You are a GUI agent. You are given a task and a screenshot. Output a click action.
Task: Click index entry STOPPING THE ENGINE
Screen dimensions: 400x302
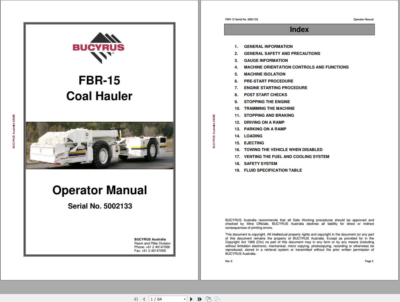coord(267,102)
